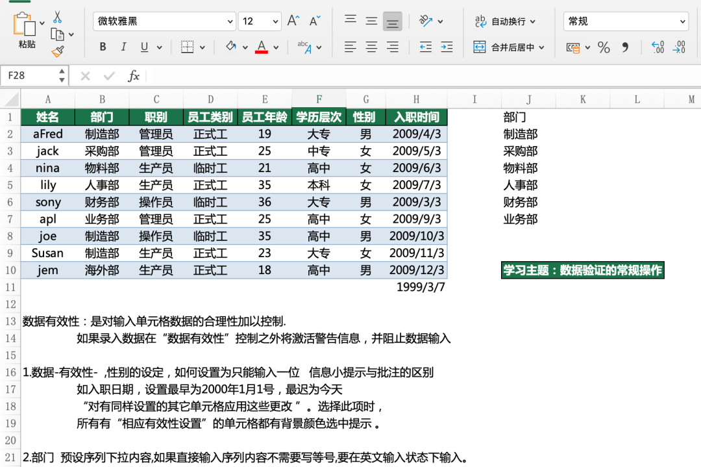
Task: Toggle italic formatting
Action: point(123,47)
